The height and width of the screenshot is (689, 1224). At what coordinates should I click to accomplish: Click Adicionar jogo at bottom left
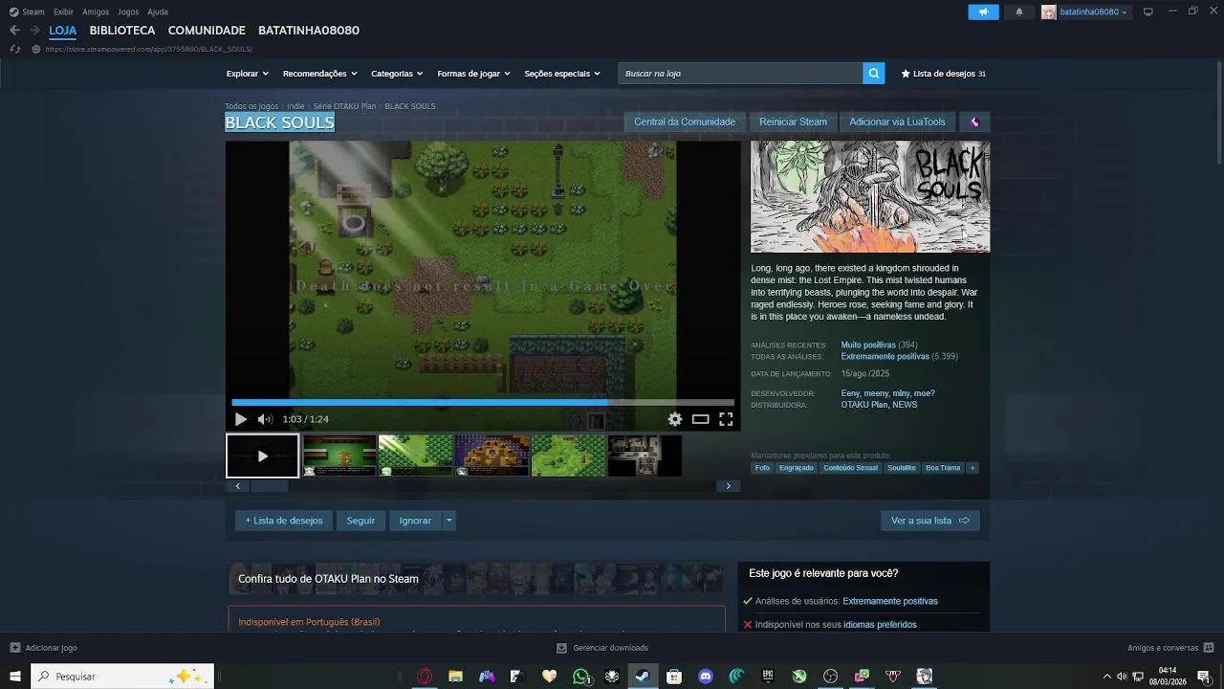pos(44,648)
